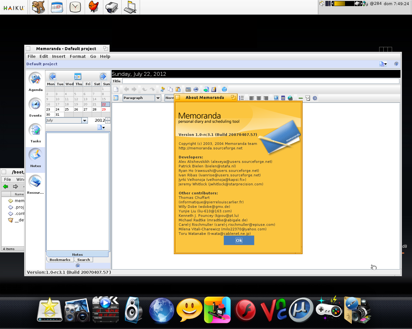Screen dimensions: 412x329
Task: Open the Format menu
Action: click(x=78, y=56)
